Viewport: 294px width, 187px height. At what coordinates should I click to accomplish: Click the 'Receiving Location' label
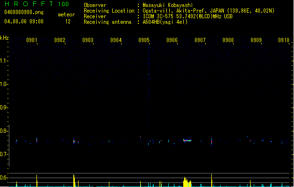(109, 11)
